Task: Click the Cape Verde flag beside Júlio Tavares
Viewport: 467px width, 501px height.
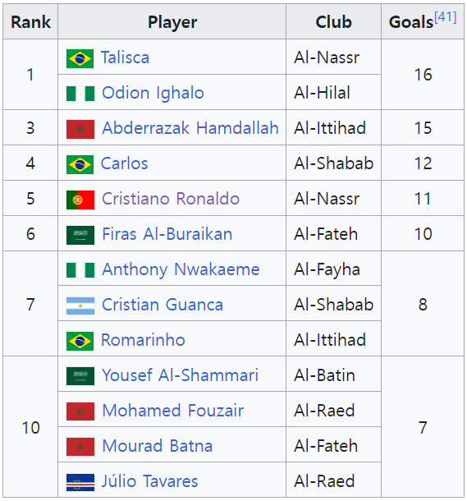Action: tap(80, 482)
